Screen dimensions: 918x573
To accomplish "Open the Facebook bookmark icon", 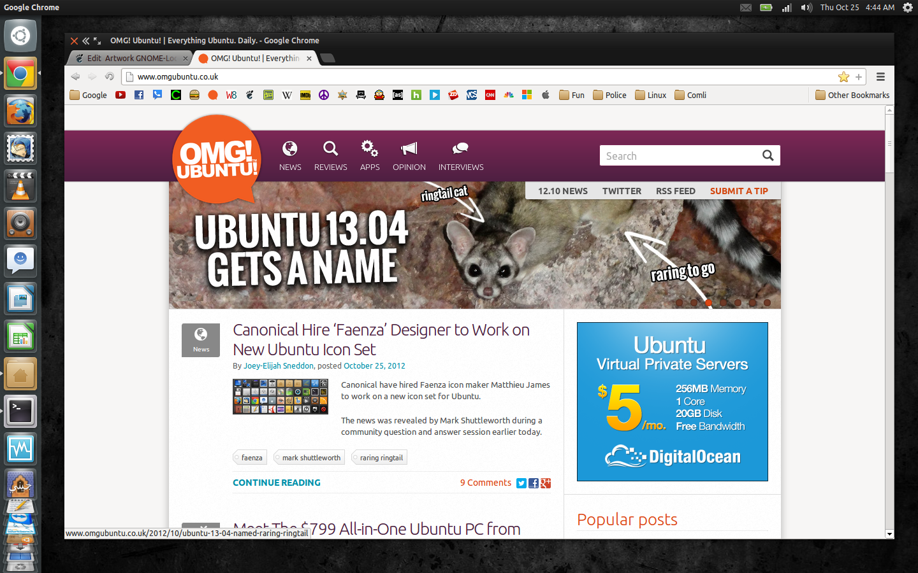I will 139,95.
